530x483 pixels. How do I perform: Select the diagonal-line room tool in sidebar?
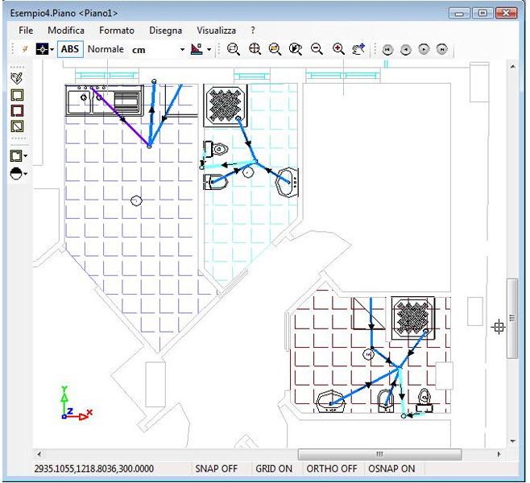pyautogui.click(x=16, y=126)
